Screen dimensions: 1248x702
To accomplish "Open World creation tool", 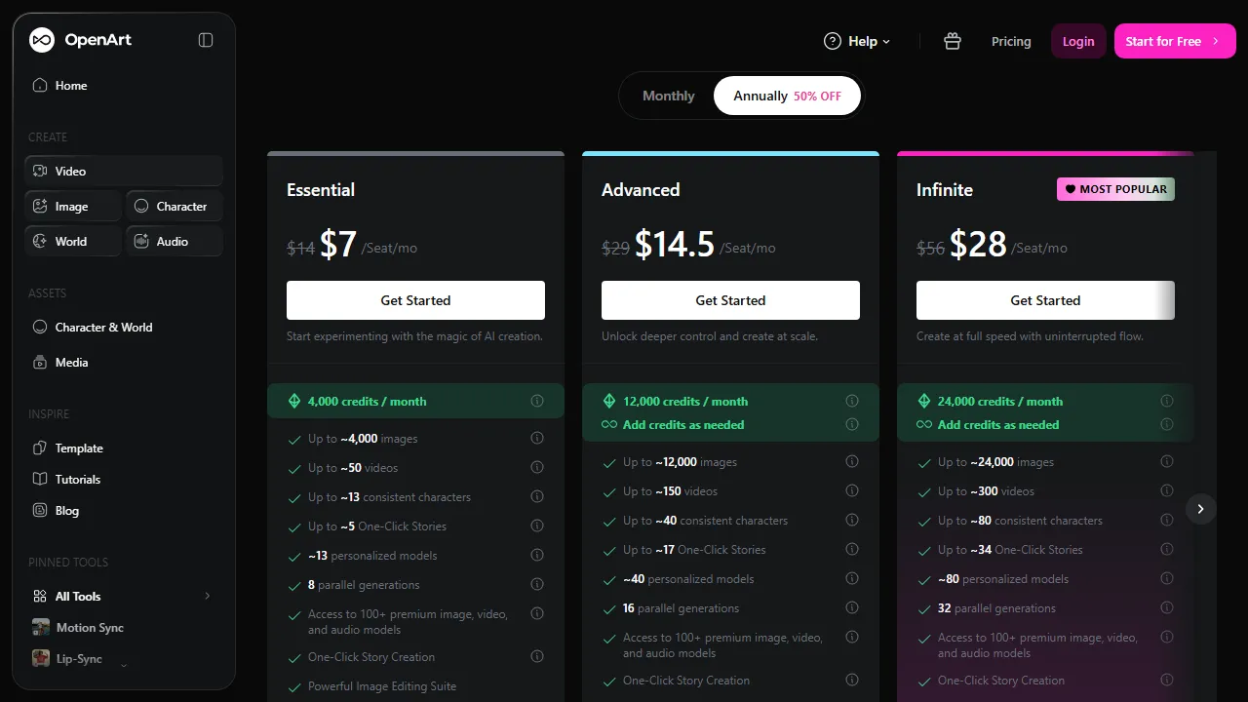I will pyautogui.click(x=73, y=242).
